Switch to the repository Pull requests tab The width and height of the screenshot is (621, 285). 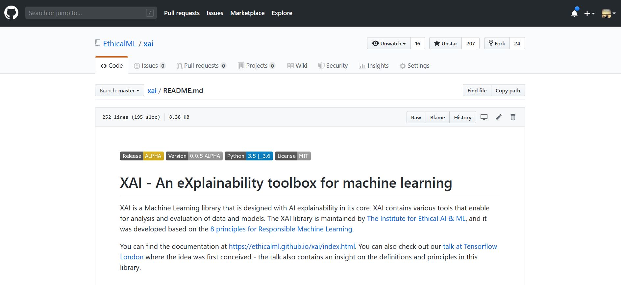pos(201,65)
